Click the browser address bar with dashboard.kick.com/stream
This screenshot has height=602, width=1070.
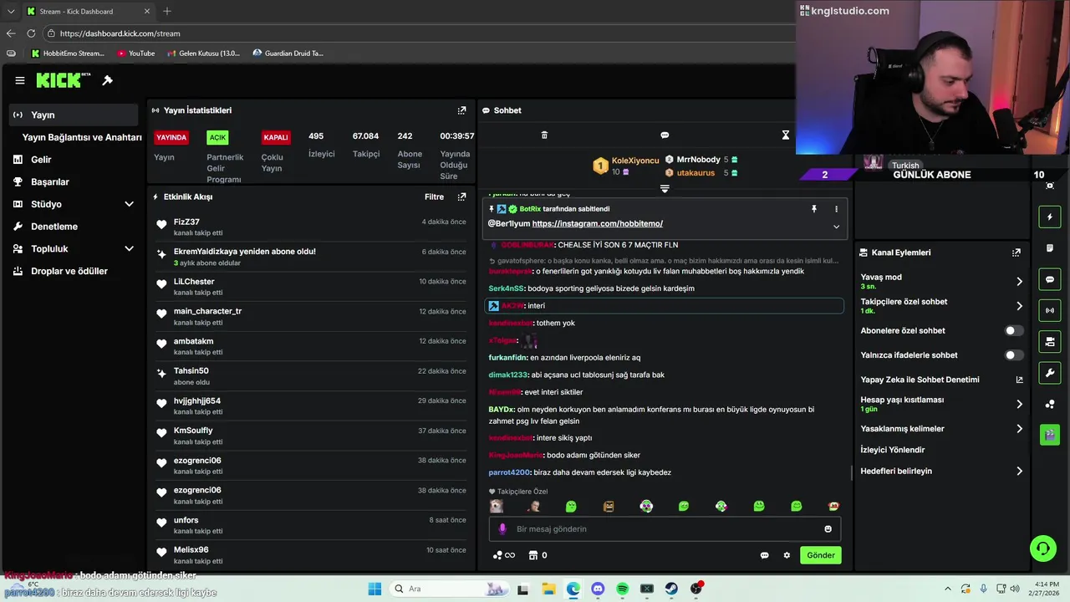418,33
